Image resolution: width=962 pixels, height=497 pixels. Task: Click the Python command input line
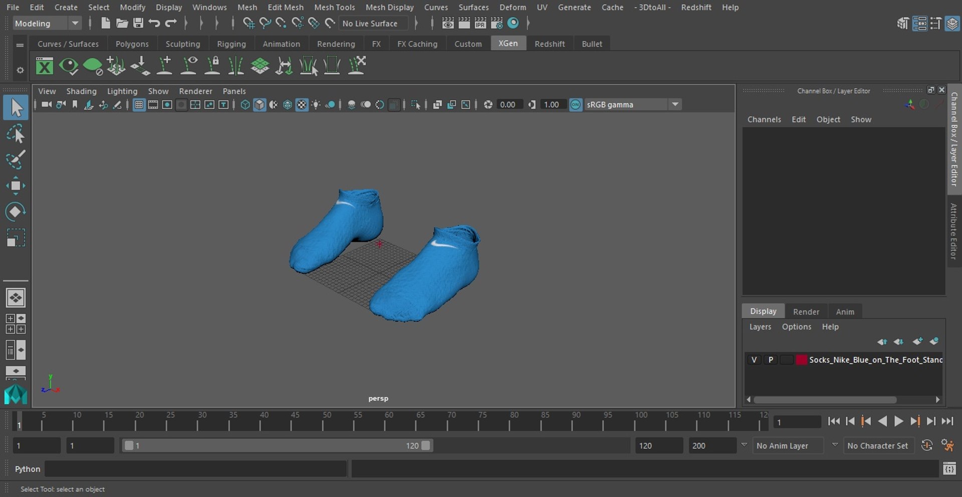195,469
